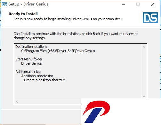Click the Driver Genius title bar icon
Screen dimensions: 161x125
tap(4, 4)
